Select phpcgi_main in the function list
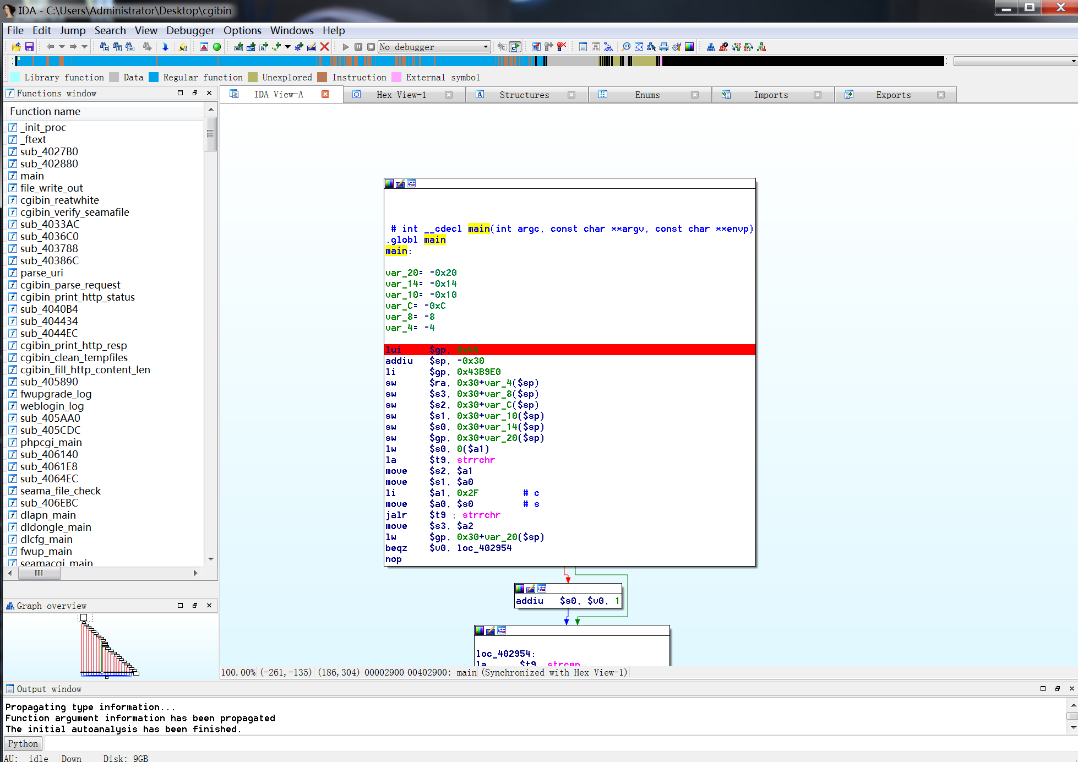This screenshot has width=1078, height=762. pyautogui.click(x=51, y=442)
